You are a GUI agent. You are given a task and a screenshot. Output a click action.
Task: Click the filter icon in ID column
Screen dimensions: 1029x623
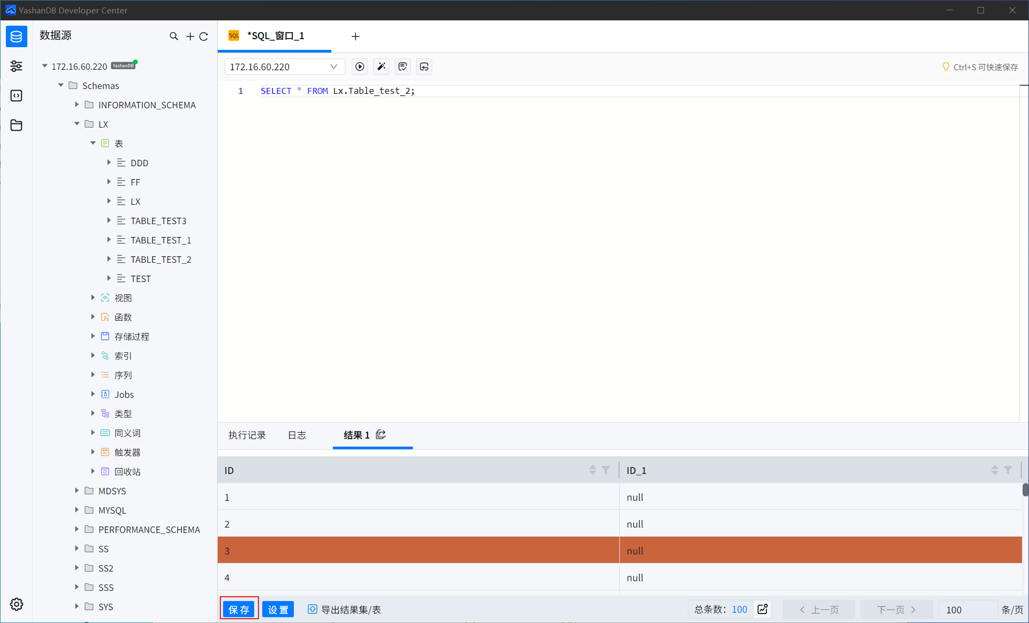(606, 470)
